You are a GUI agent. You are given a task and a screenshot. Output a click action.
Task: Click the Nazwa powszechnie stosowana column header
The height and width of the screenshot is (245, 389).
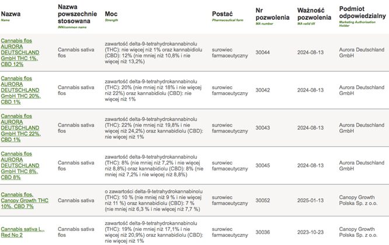pyautogui.click(x=78, y=14)
